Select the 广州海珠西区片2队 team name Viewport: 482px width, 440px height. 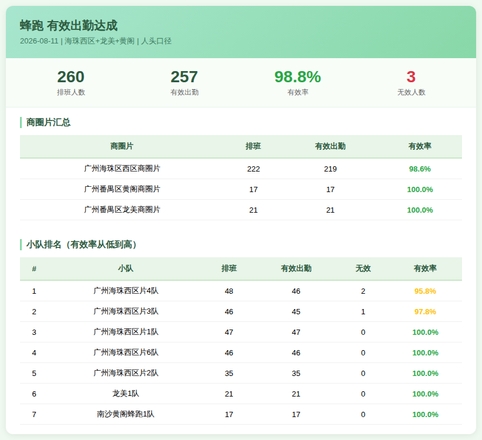[x=126, y=373]
